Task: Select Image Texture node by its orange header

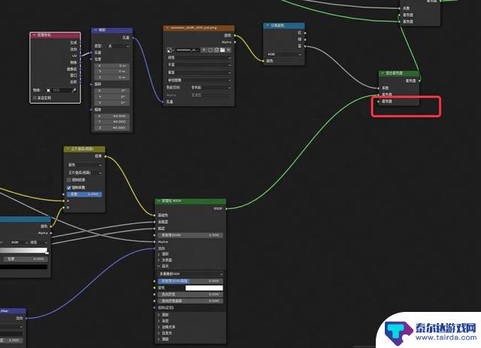Action: tap(198, 28)
